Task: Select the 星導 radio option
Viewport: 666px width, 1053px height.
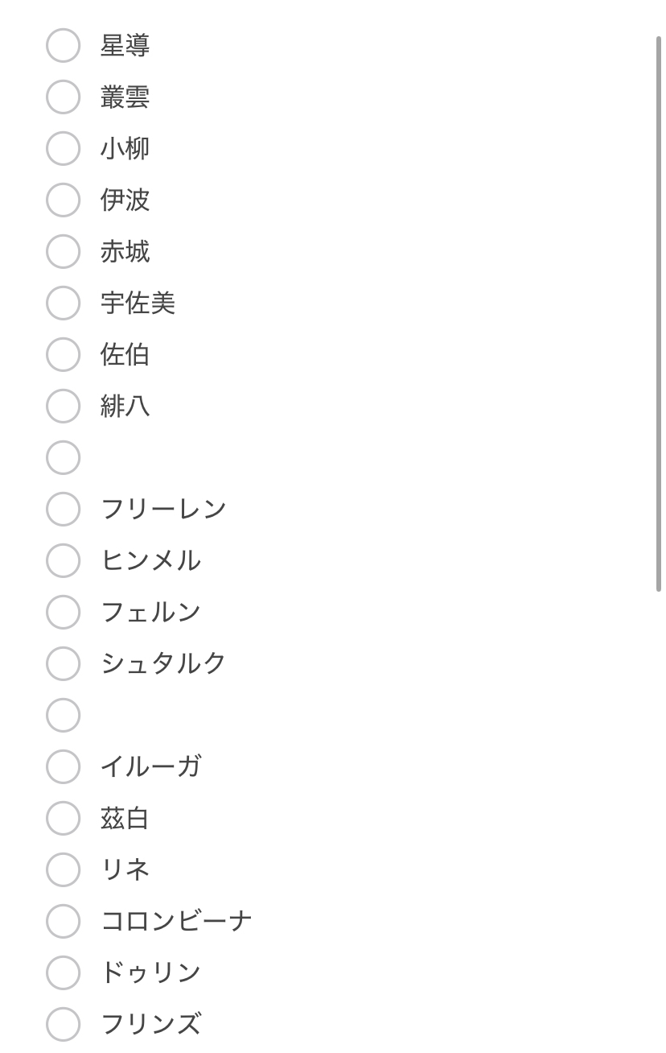Action: click(63, 45)
